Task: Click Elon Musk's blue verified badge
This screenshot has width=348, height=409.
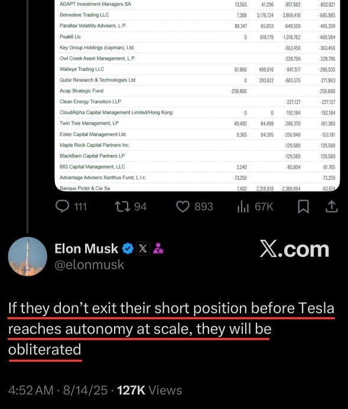Action: (128, 249)
